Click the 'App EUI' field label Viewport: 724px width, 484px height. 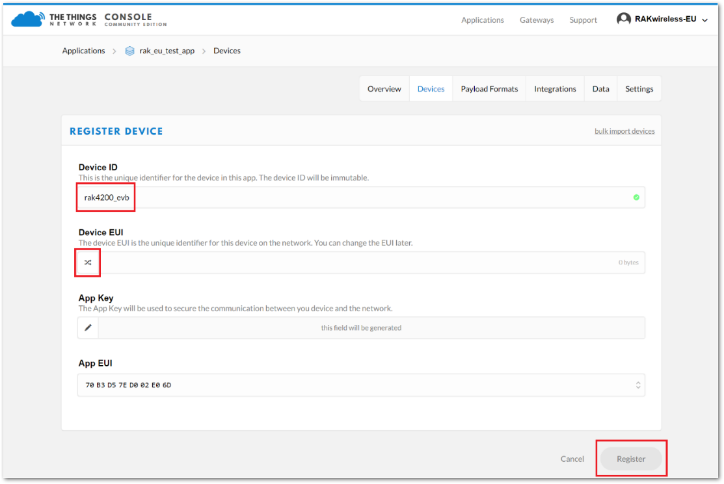click(x=95, y=363)
